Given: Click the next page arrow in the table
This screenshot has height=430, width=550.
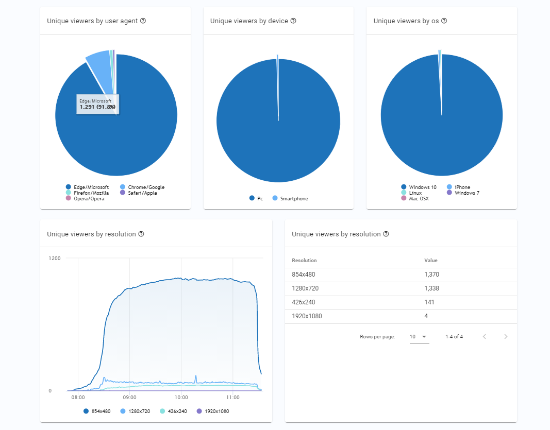Looking at the screenshot, I should [x=506, y=336].
